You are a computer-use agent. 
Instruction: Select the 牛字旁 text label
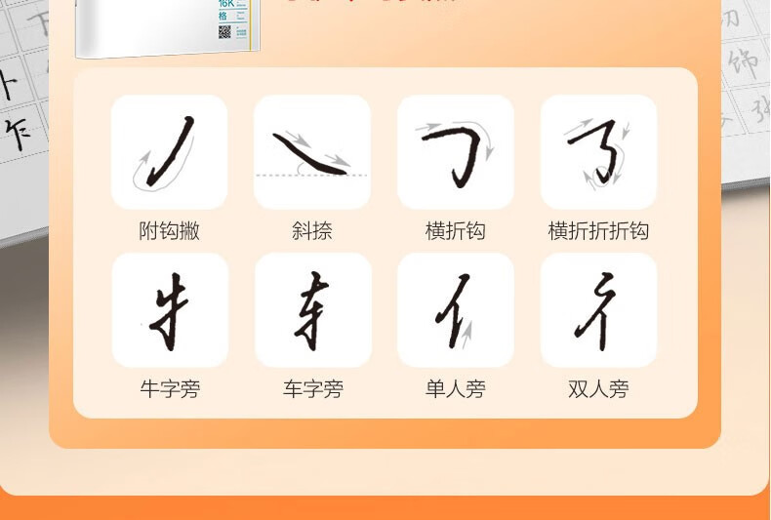(x=170, y=388)
